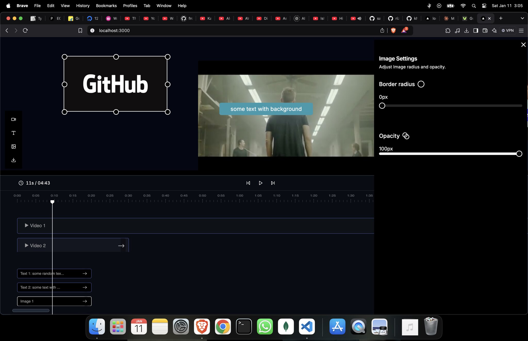528x341 pixels.
Task: Open the History menu
Action: point(83,6)
